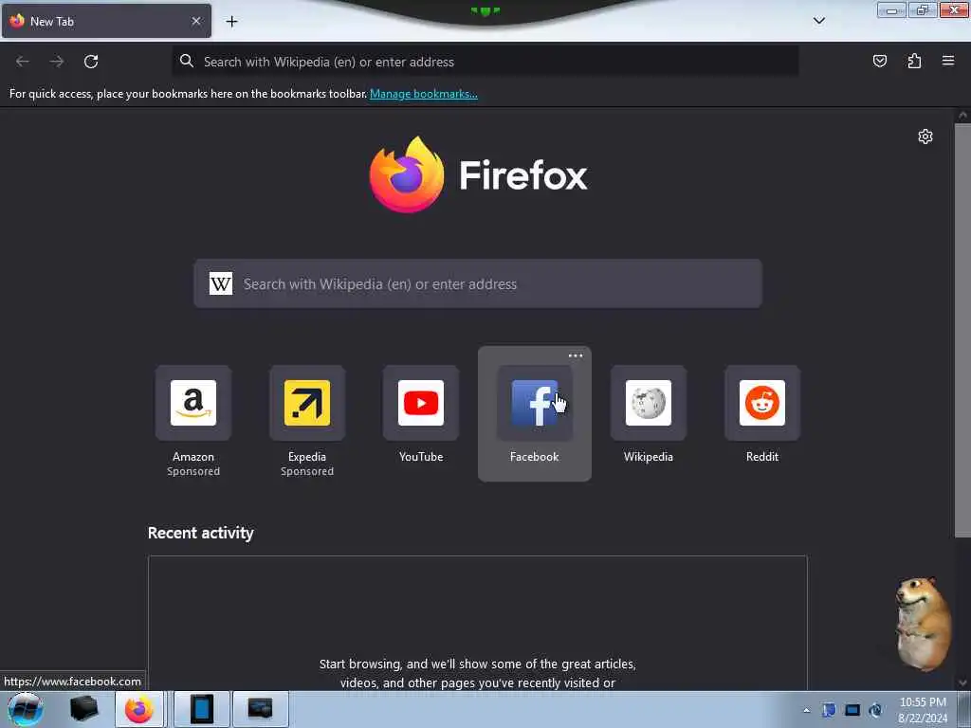Open the Firefox application hamburger menu
The image size is (971, 728).
[x=948, y=61]
